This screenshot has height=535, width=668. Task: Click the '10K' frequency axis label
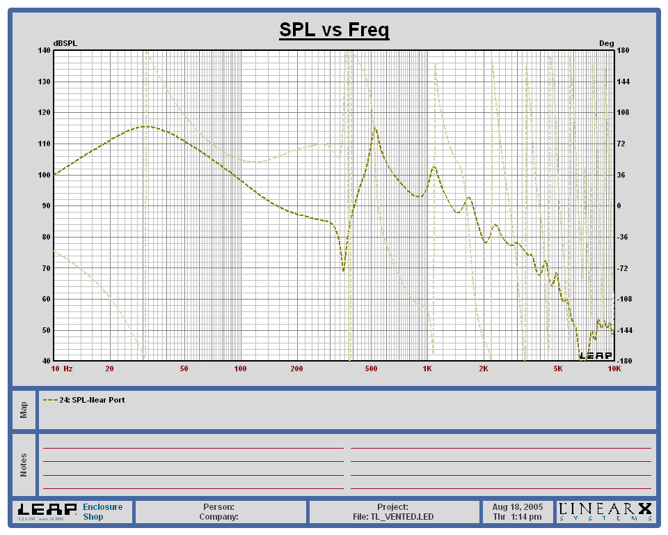pos(614,369)
